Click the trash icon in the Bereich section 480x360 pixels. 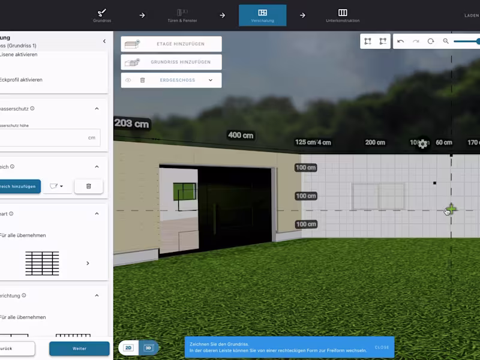pyautogui.click(x=89, y=187)
